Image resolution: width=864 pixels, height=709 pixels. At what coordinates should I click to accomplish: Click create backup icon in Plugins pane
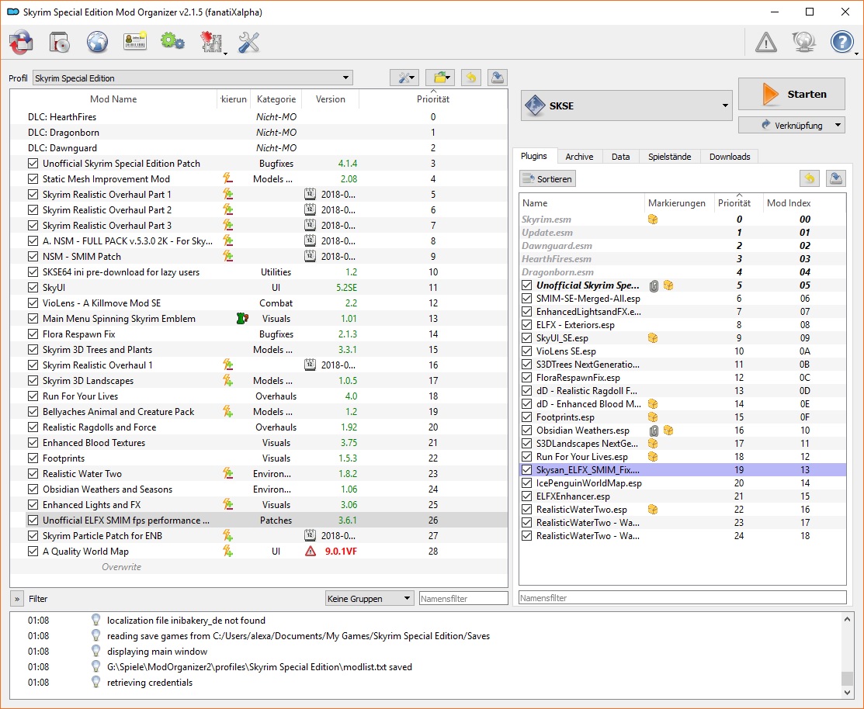836,178
